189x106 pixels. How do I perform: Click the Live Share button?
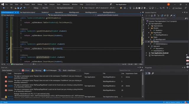click(x=177, y=8)
